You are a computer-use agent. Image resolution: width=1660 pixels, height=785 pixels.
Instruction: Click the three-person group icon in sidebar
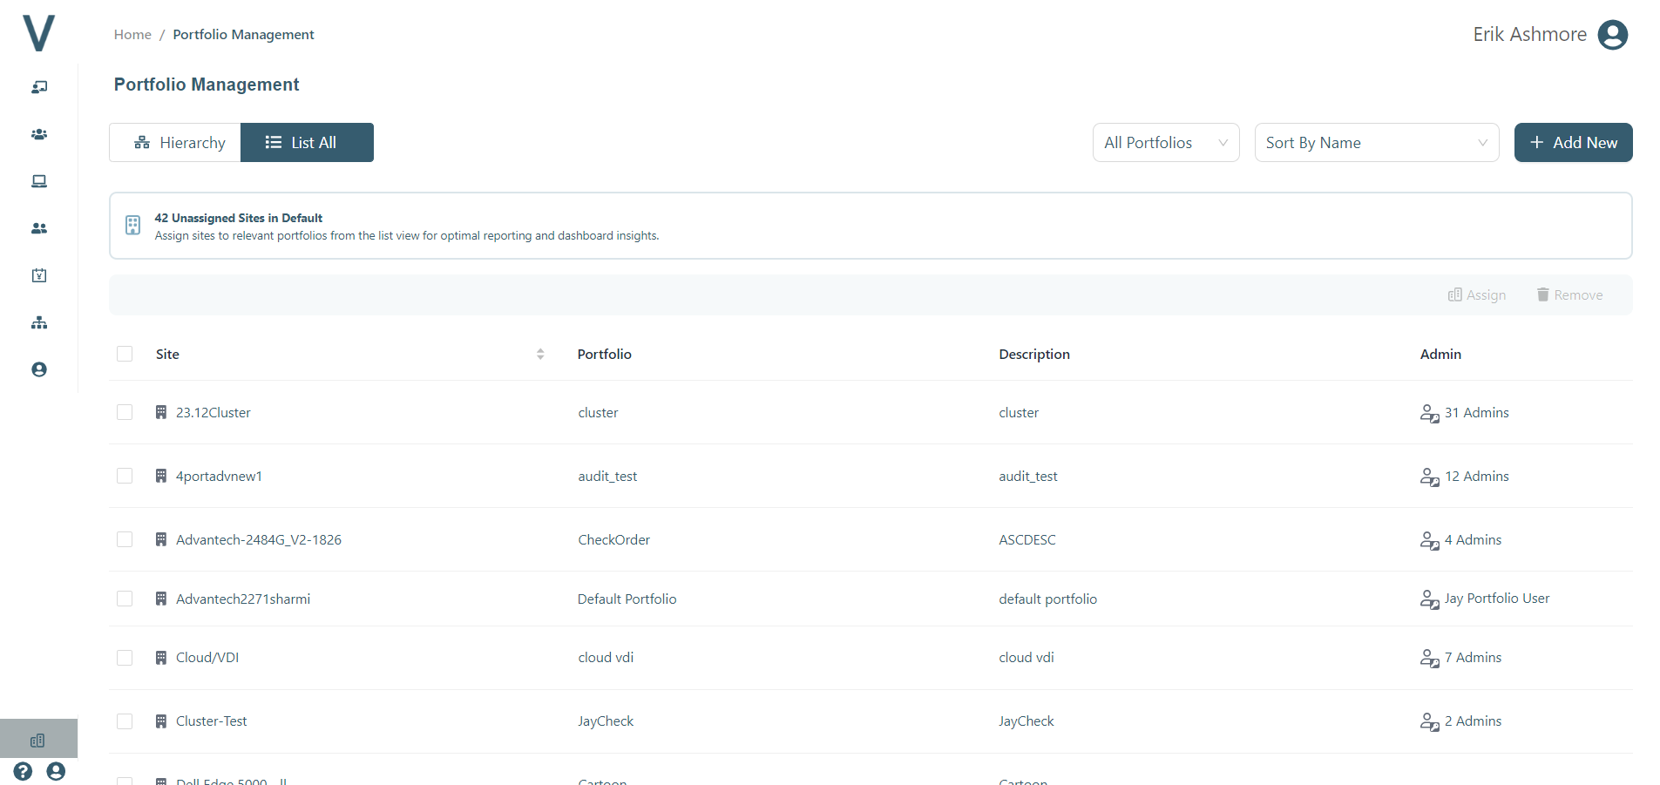click(39, 134)
